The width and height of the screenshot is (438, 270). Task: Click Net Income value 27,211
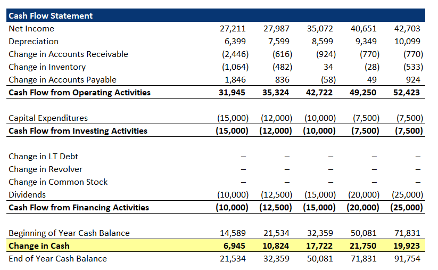click(233, 29)
